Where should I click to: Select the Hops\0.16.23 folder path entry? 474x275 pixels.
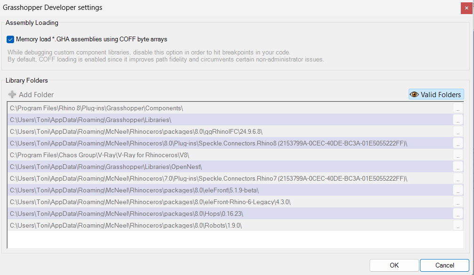[230, 214]
